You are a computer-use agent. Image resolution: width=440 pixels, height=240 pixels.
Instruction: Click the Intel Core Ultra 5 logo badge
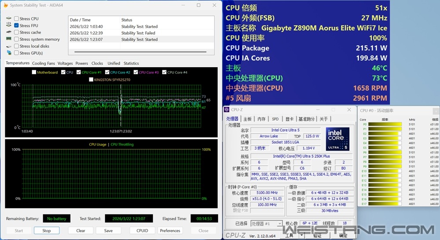click(x=338, y=138)
